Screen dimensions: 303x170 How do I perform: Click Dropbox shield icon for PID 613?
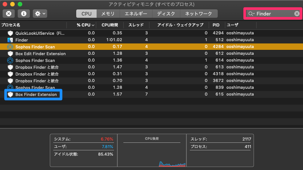click(10, 67)
